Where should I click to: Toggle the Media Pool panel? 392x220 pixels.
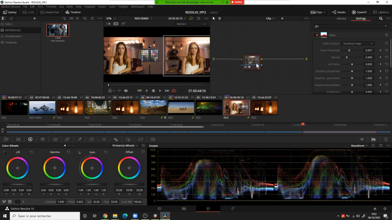(x=49, y=12)
